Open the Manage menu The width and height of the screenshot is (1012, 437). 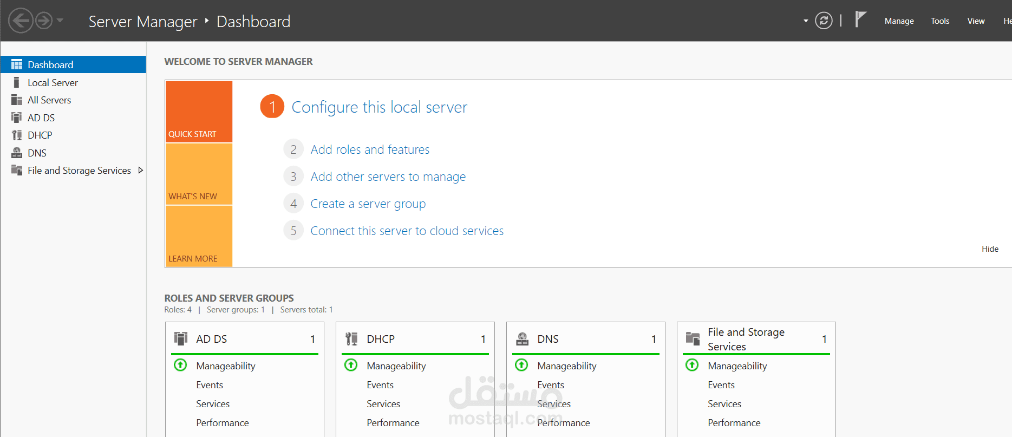pyautogui.click(x=899, y=21)
